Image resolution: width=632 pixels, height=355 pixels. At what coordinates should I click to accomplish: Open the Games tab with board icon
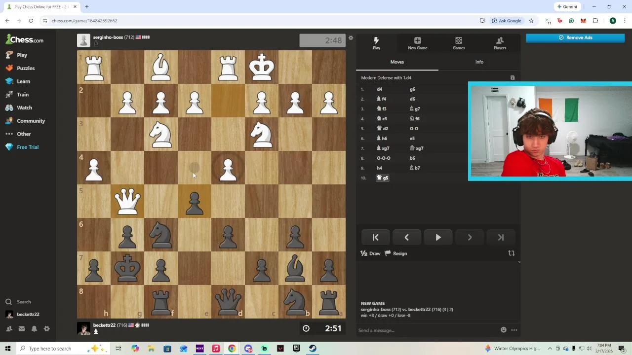click(459, 43)
